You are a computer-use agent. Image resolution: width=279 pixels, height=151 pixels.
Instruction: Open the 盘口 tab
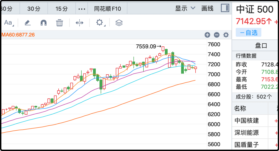point(261,46)
